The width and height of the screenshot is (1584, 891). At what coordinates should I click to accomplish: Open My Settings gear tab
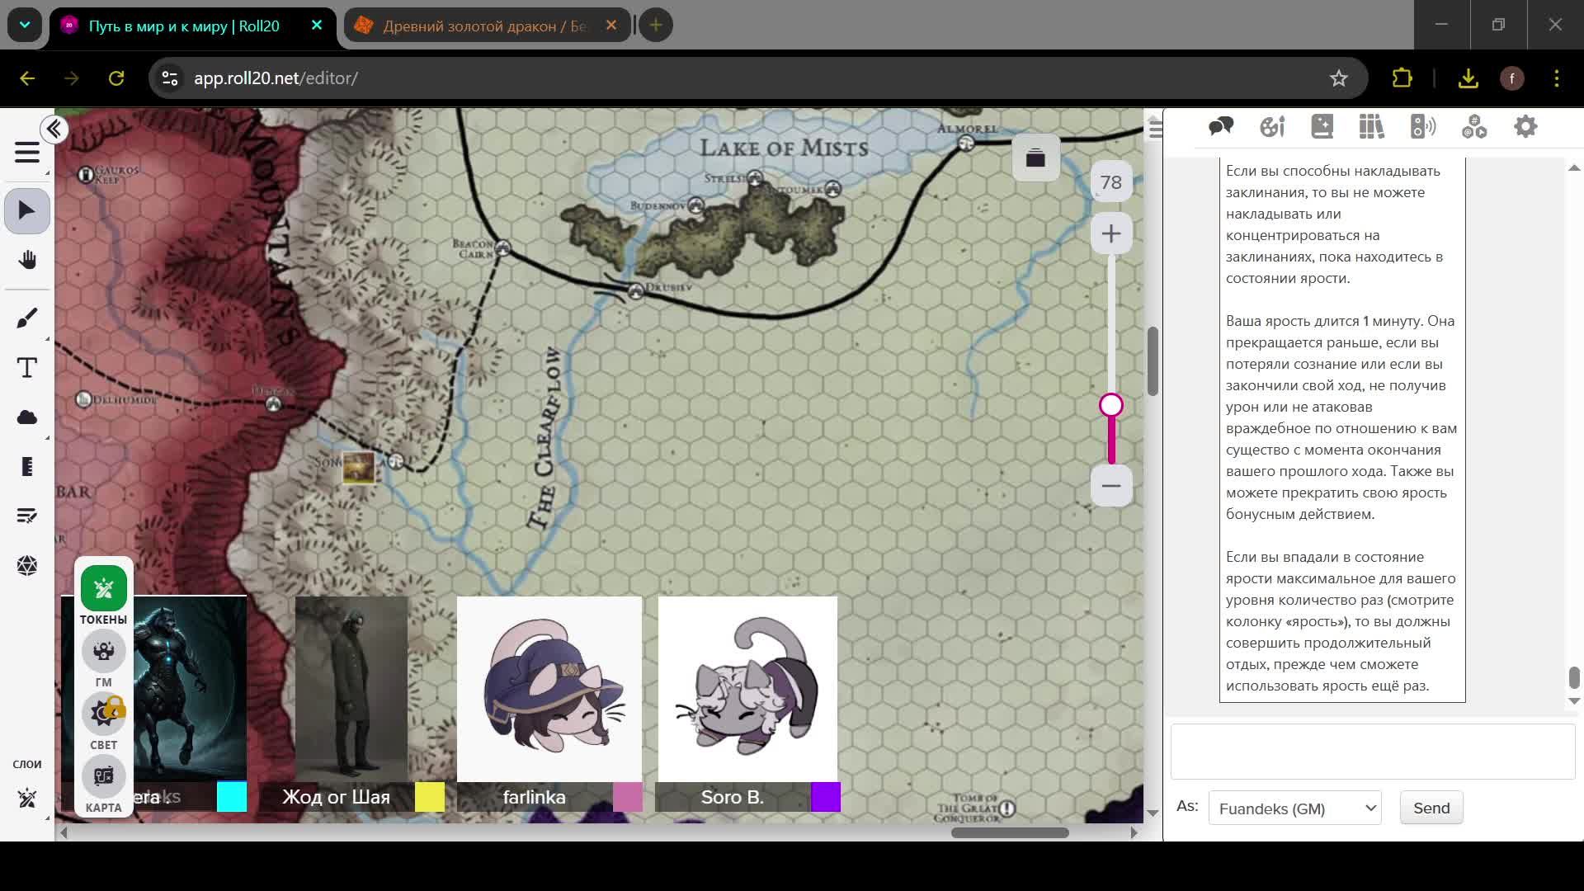1525,127
